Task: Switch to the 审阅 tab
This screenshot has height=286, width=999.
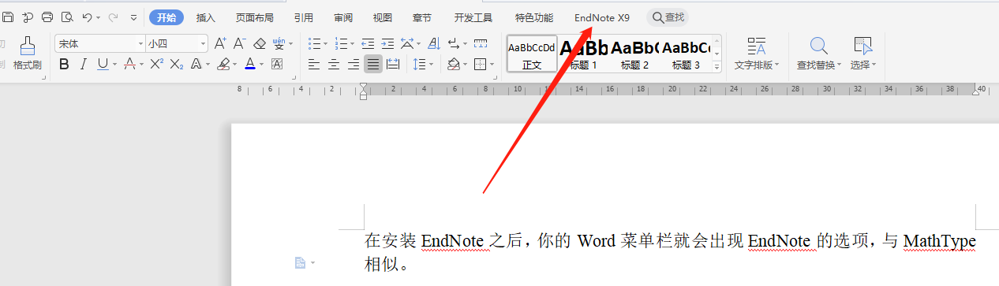Action: [343, 17]
